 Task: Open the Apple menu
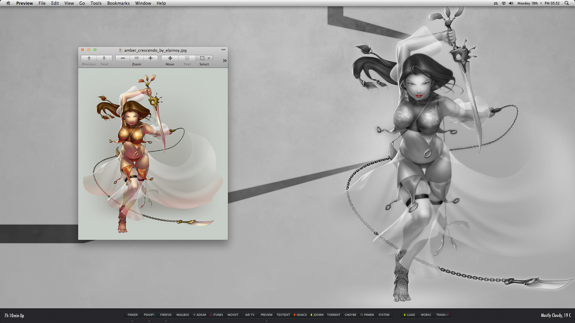click(8, 3)
